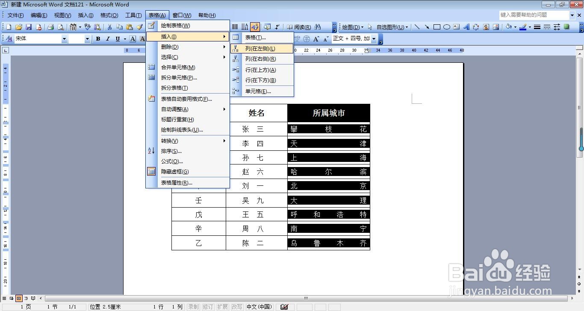Click the Line Style icon

pyautogui.click(x=537, y=27)
